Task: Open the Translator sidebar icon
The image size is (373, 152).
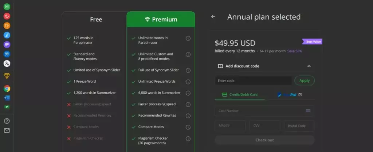Action: coord(7,63)
